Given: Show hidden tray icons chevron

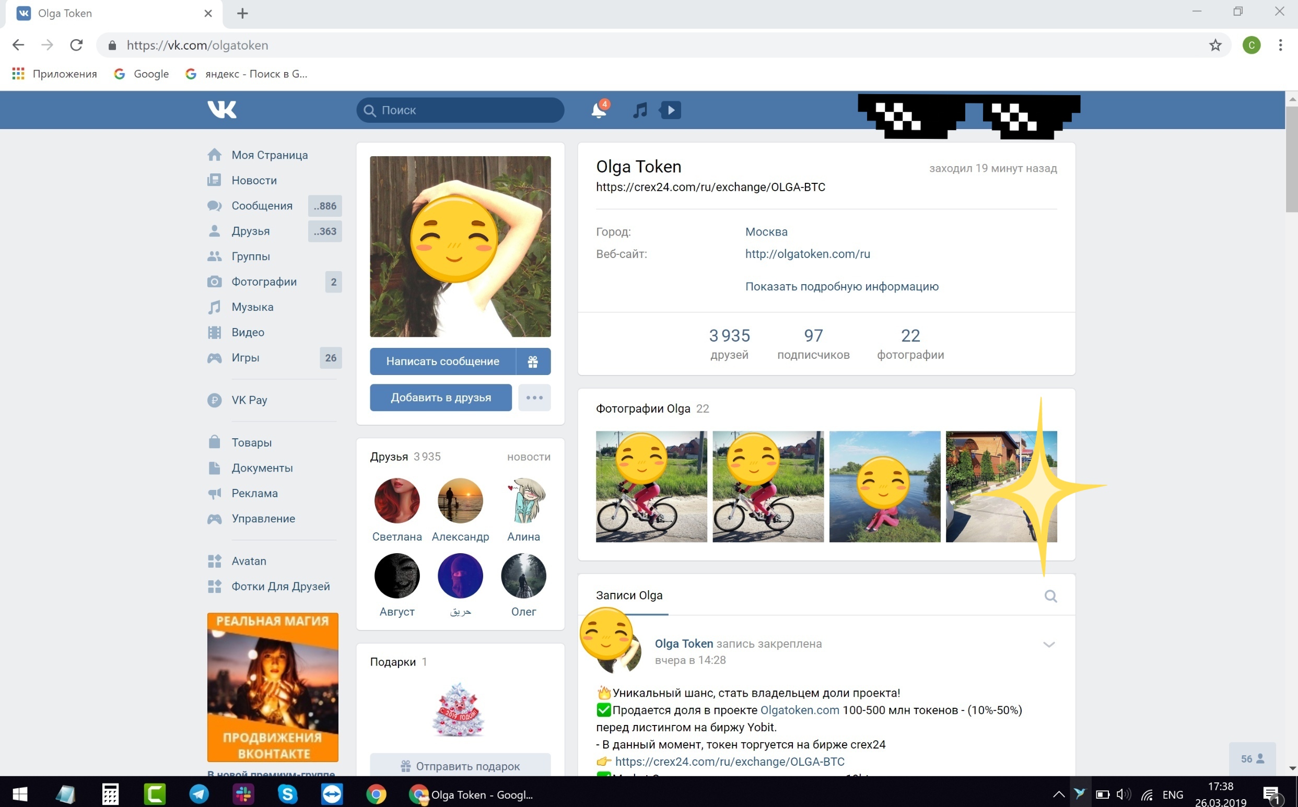Looking at the screenshot, I should pos(1058,794).
